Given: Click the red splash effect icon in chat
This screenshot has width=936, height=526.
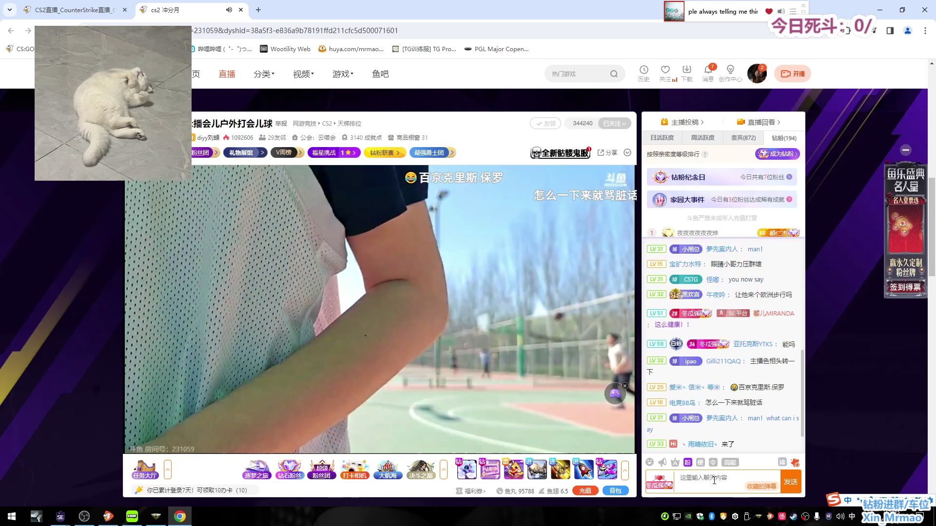Looking at the screenshot, I should tap(795, 462).
